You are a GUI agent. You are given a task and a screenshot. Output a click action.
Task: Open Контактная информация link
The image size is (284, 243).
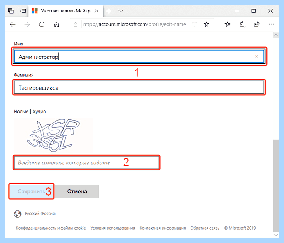point(163,228)
